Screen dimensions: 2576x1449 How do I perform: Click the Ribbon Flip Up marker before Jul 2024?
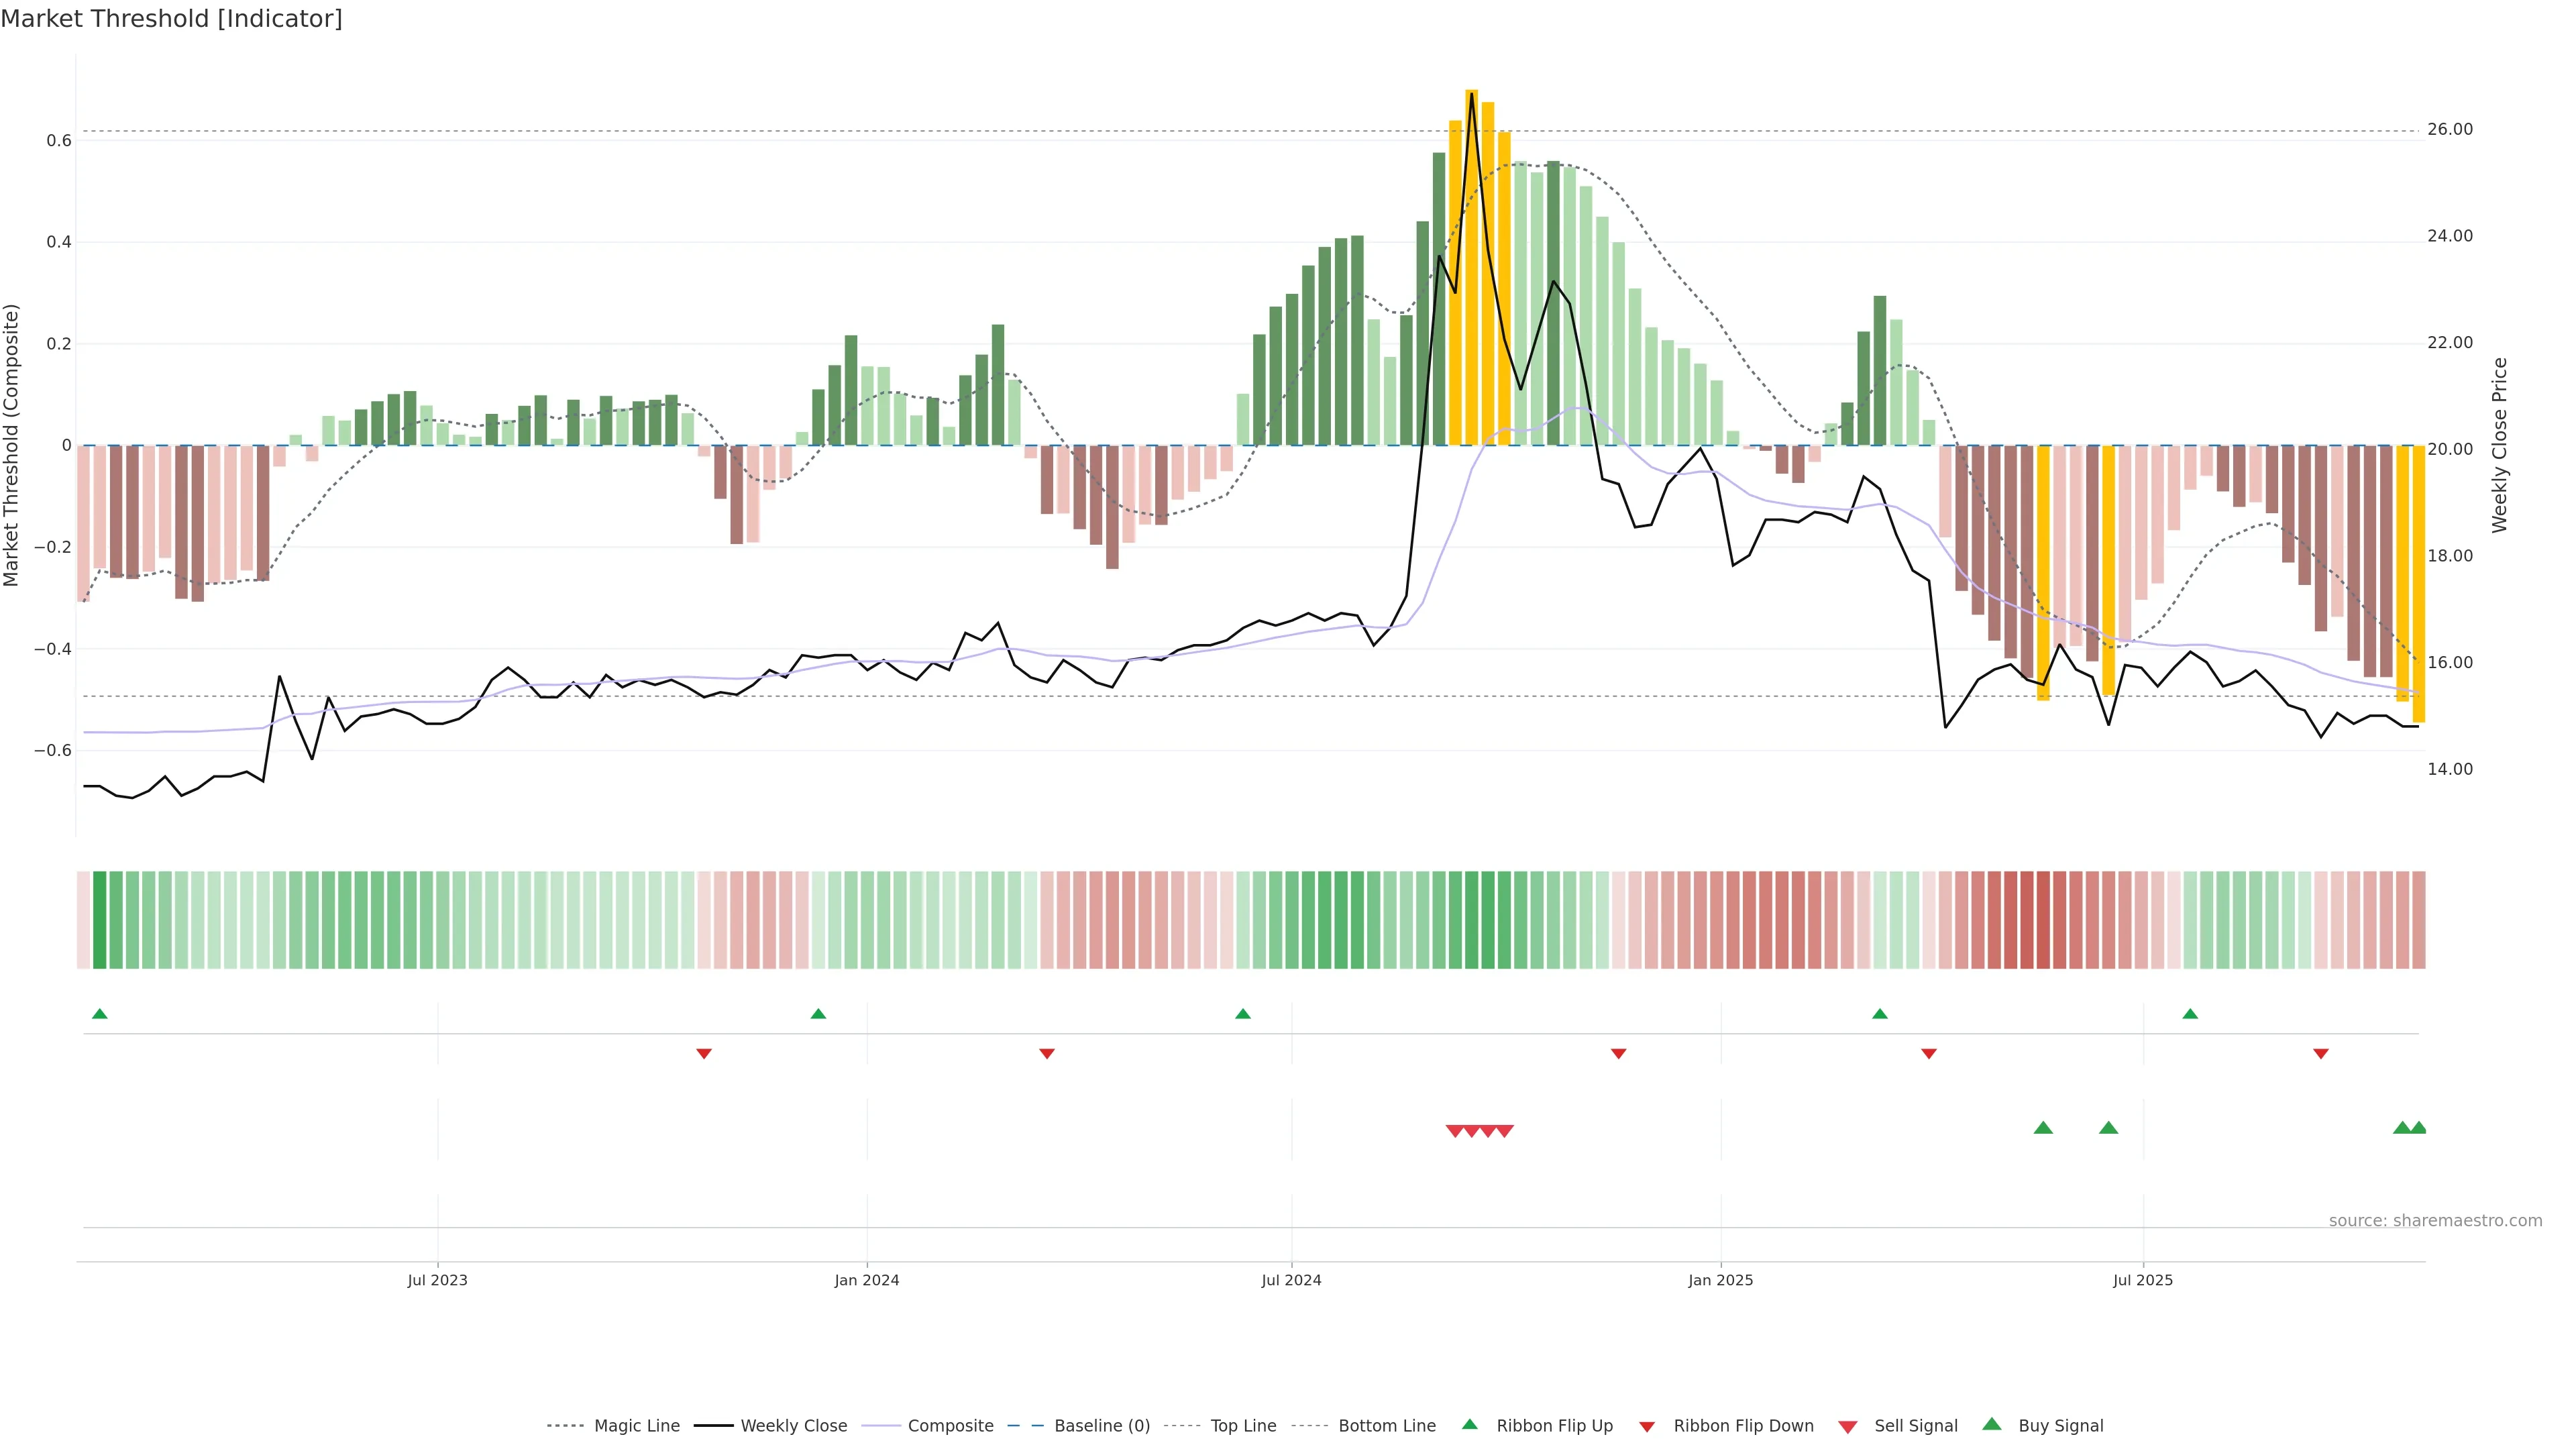click(x=1243, y=1014)
